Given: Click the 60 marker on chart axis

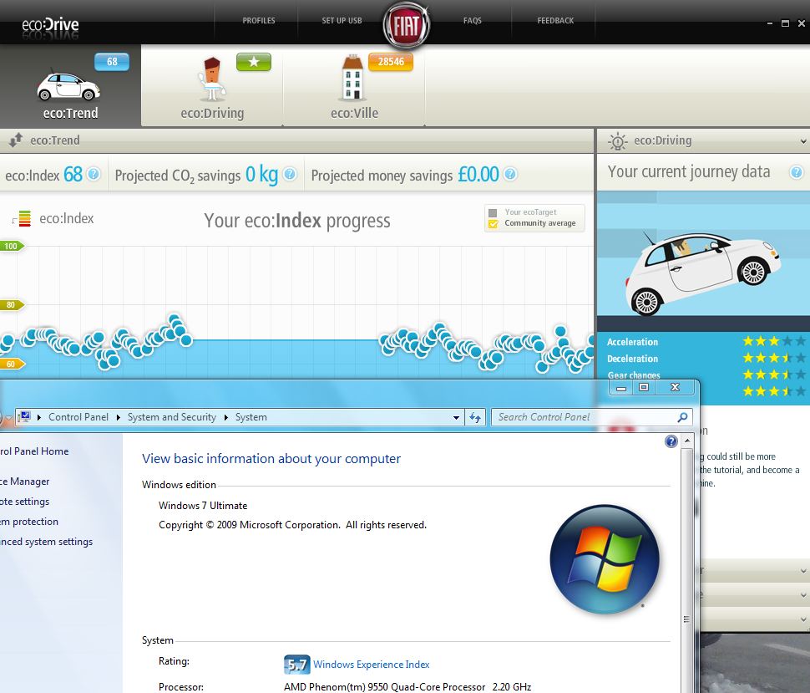Looking at the screenshot, I should coord(12,364).
